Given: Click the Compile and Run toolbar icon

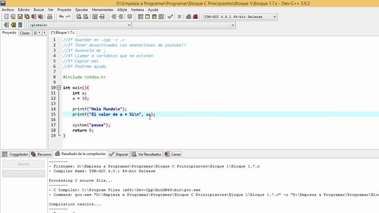Looking at the screenshot, I should 154,17.
